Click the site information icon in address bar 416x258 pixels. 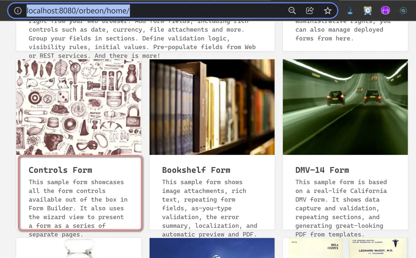click(x=18, y=11)
